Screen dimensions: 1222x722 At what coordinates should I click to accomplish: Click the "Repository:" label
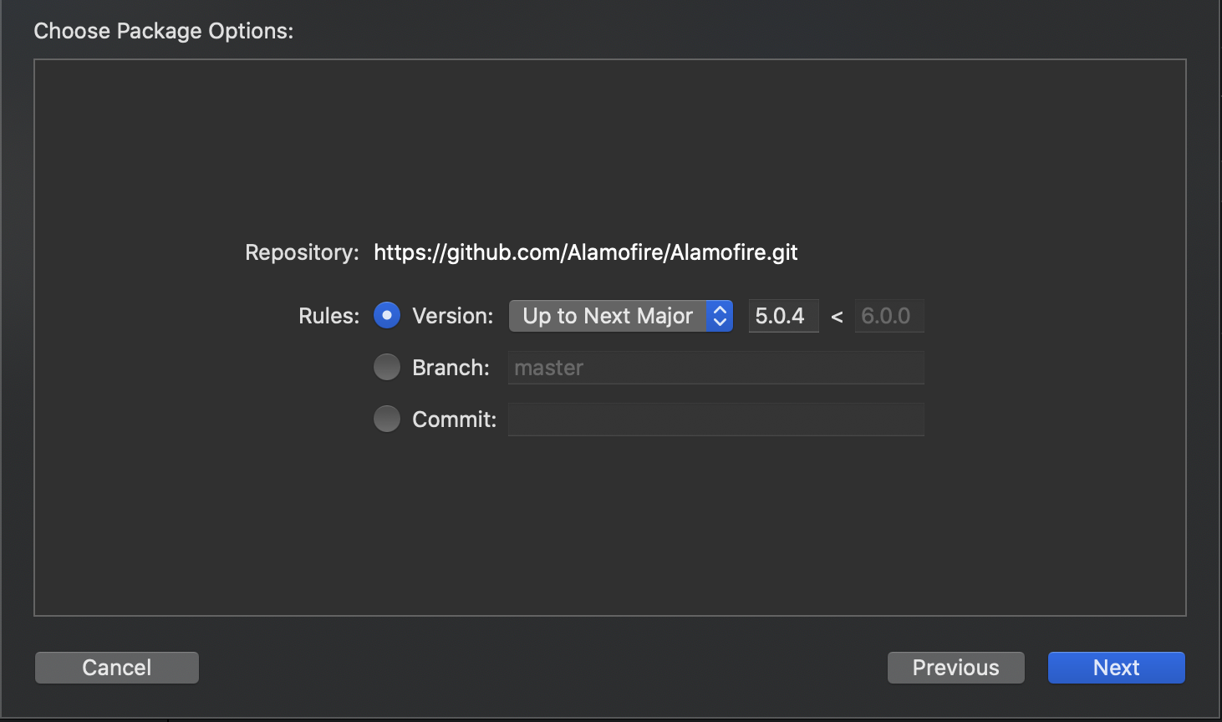click(302, 252)
